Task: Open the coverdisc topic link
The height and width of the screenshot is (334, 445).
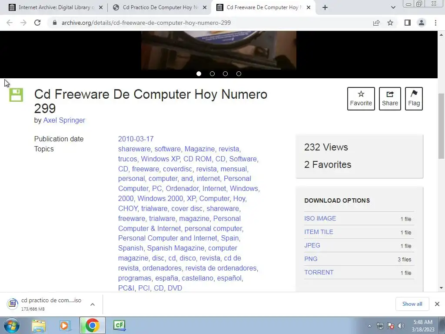Action: point(177,169)
